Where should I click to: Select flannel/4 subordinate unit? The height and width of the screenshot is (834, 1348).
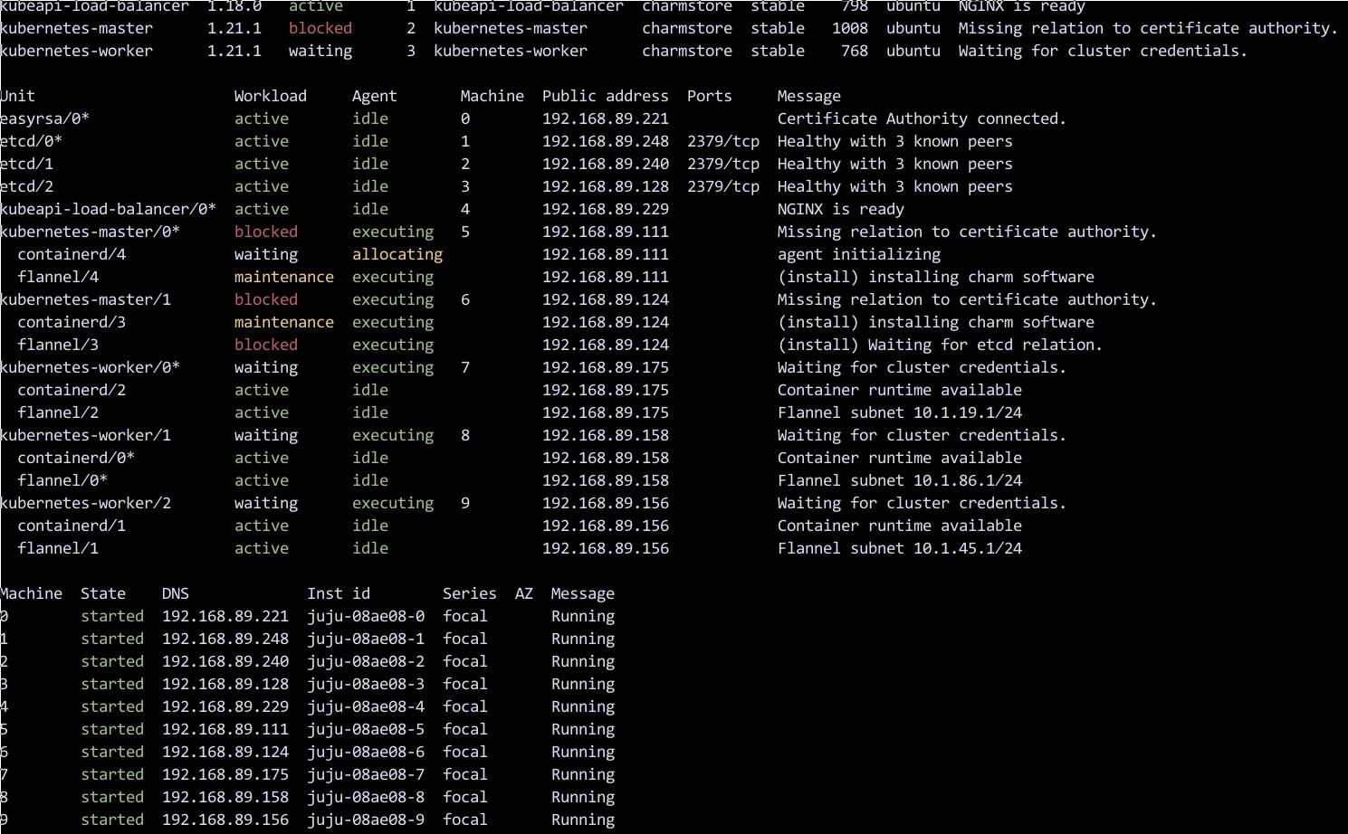pyautogui.click(x=58, y=277)
